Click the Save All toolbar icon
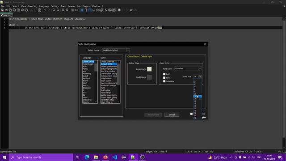Screen dimensions: 286x161 (14, 10)
